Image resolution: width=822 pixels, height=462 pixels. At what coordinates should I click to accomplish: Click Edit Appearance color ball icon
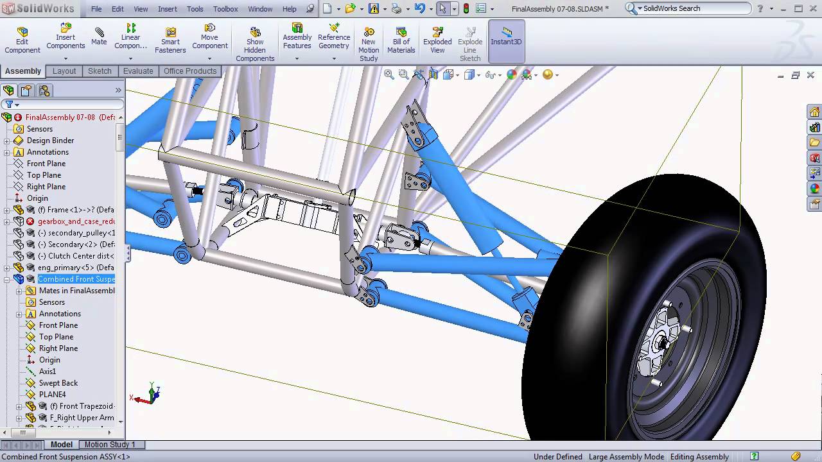(512, 74)
